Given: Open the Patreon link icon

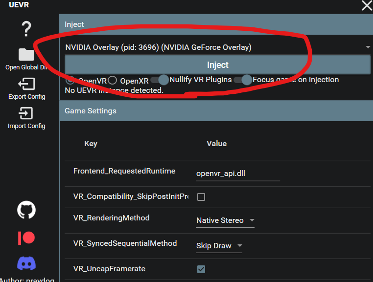Looking at the screenshot, I should pos(26,238).
